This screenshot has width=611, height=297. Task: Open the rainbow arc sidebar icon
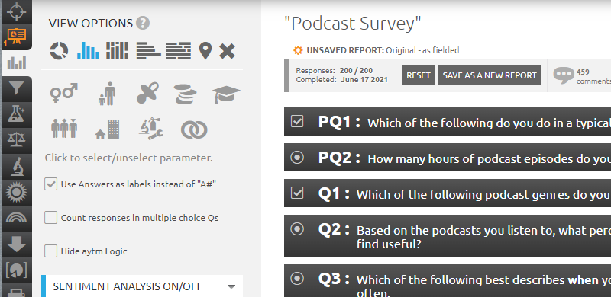click(x=16, y=217)
